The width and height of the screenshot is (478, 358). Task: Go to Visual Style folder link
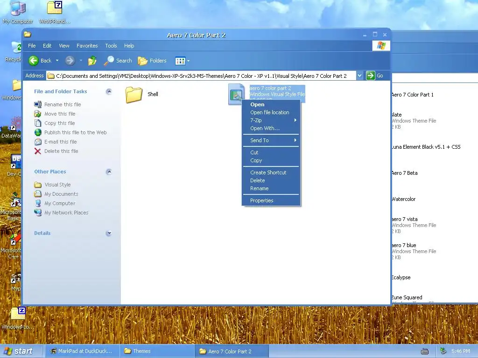57,185
